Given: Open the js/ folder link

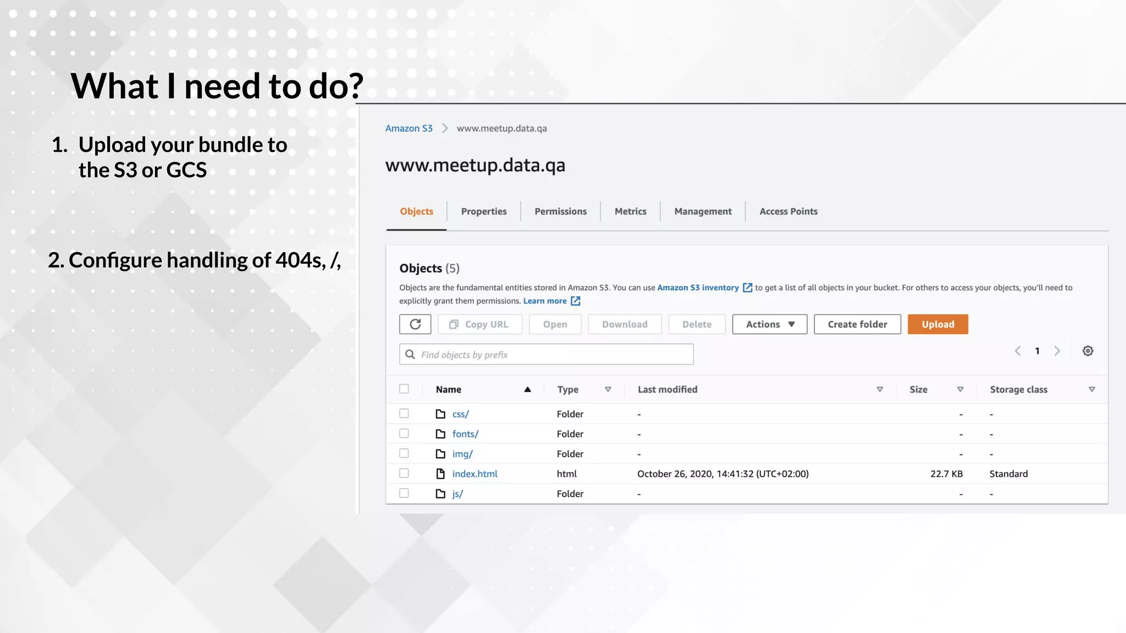Looking at the screenshot, I should pos(457,493).
